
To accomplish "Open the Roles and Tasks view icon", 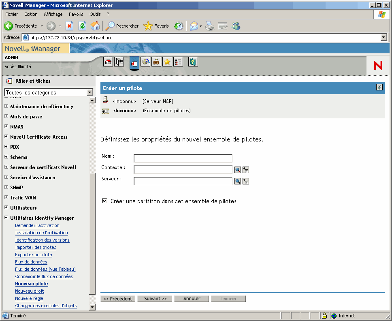I will point(134,62).
